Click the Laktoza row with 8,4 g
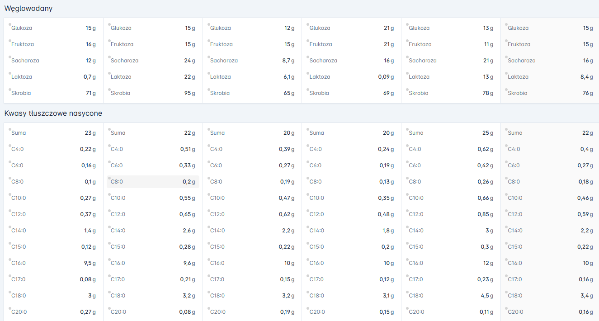Screen dimensions: 599x321 (550, 77)
